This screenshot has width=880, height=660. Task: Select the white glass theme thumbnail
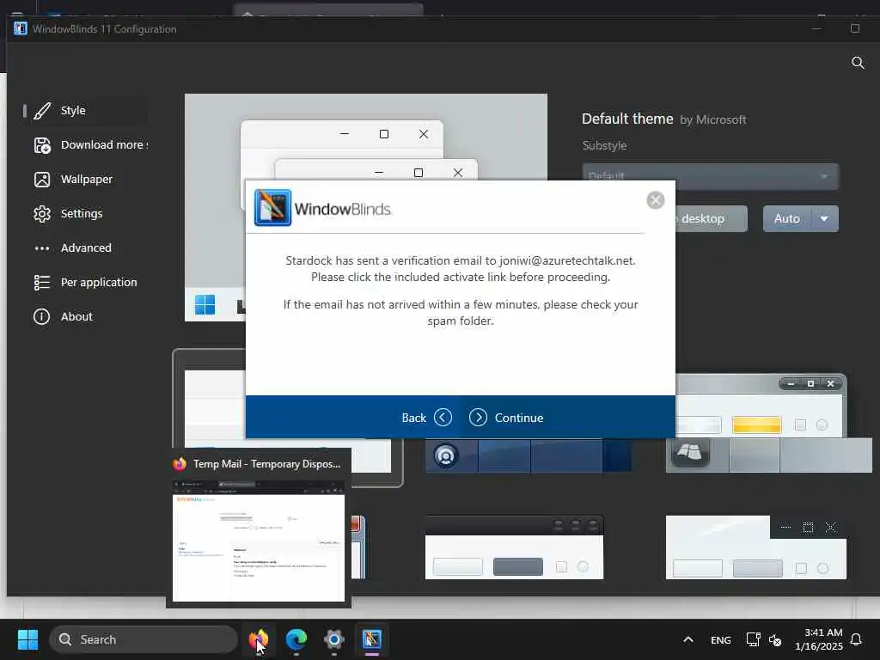pyautogui.click(x=756, y=547)
